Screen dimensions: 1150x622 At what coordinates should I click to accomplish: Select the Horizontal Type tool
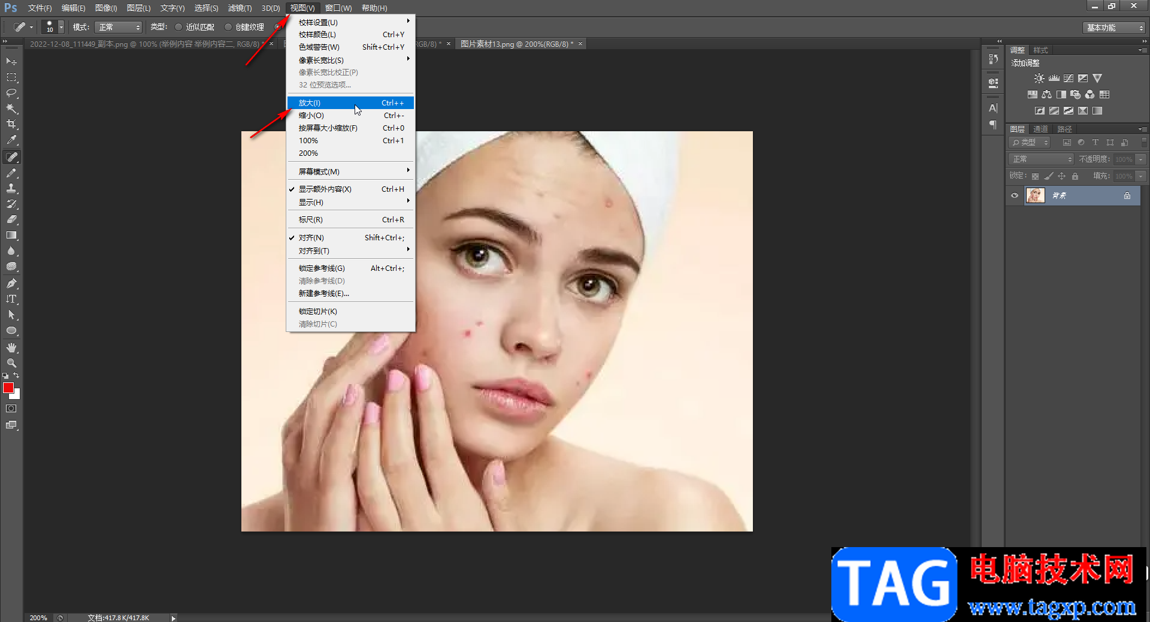pos(11,299)
